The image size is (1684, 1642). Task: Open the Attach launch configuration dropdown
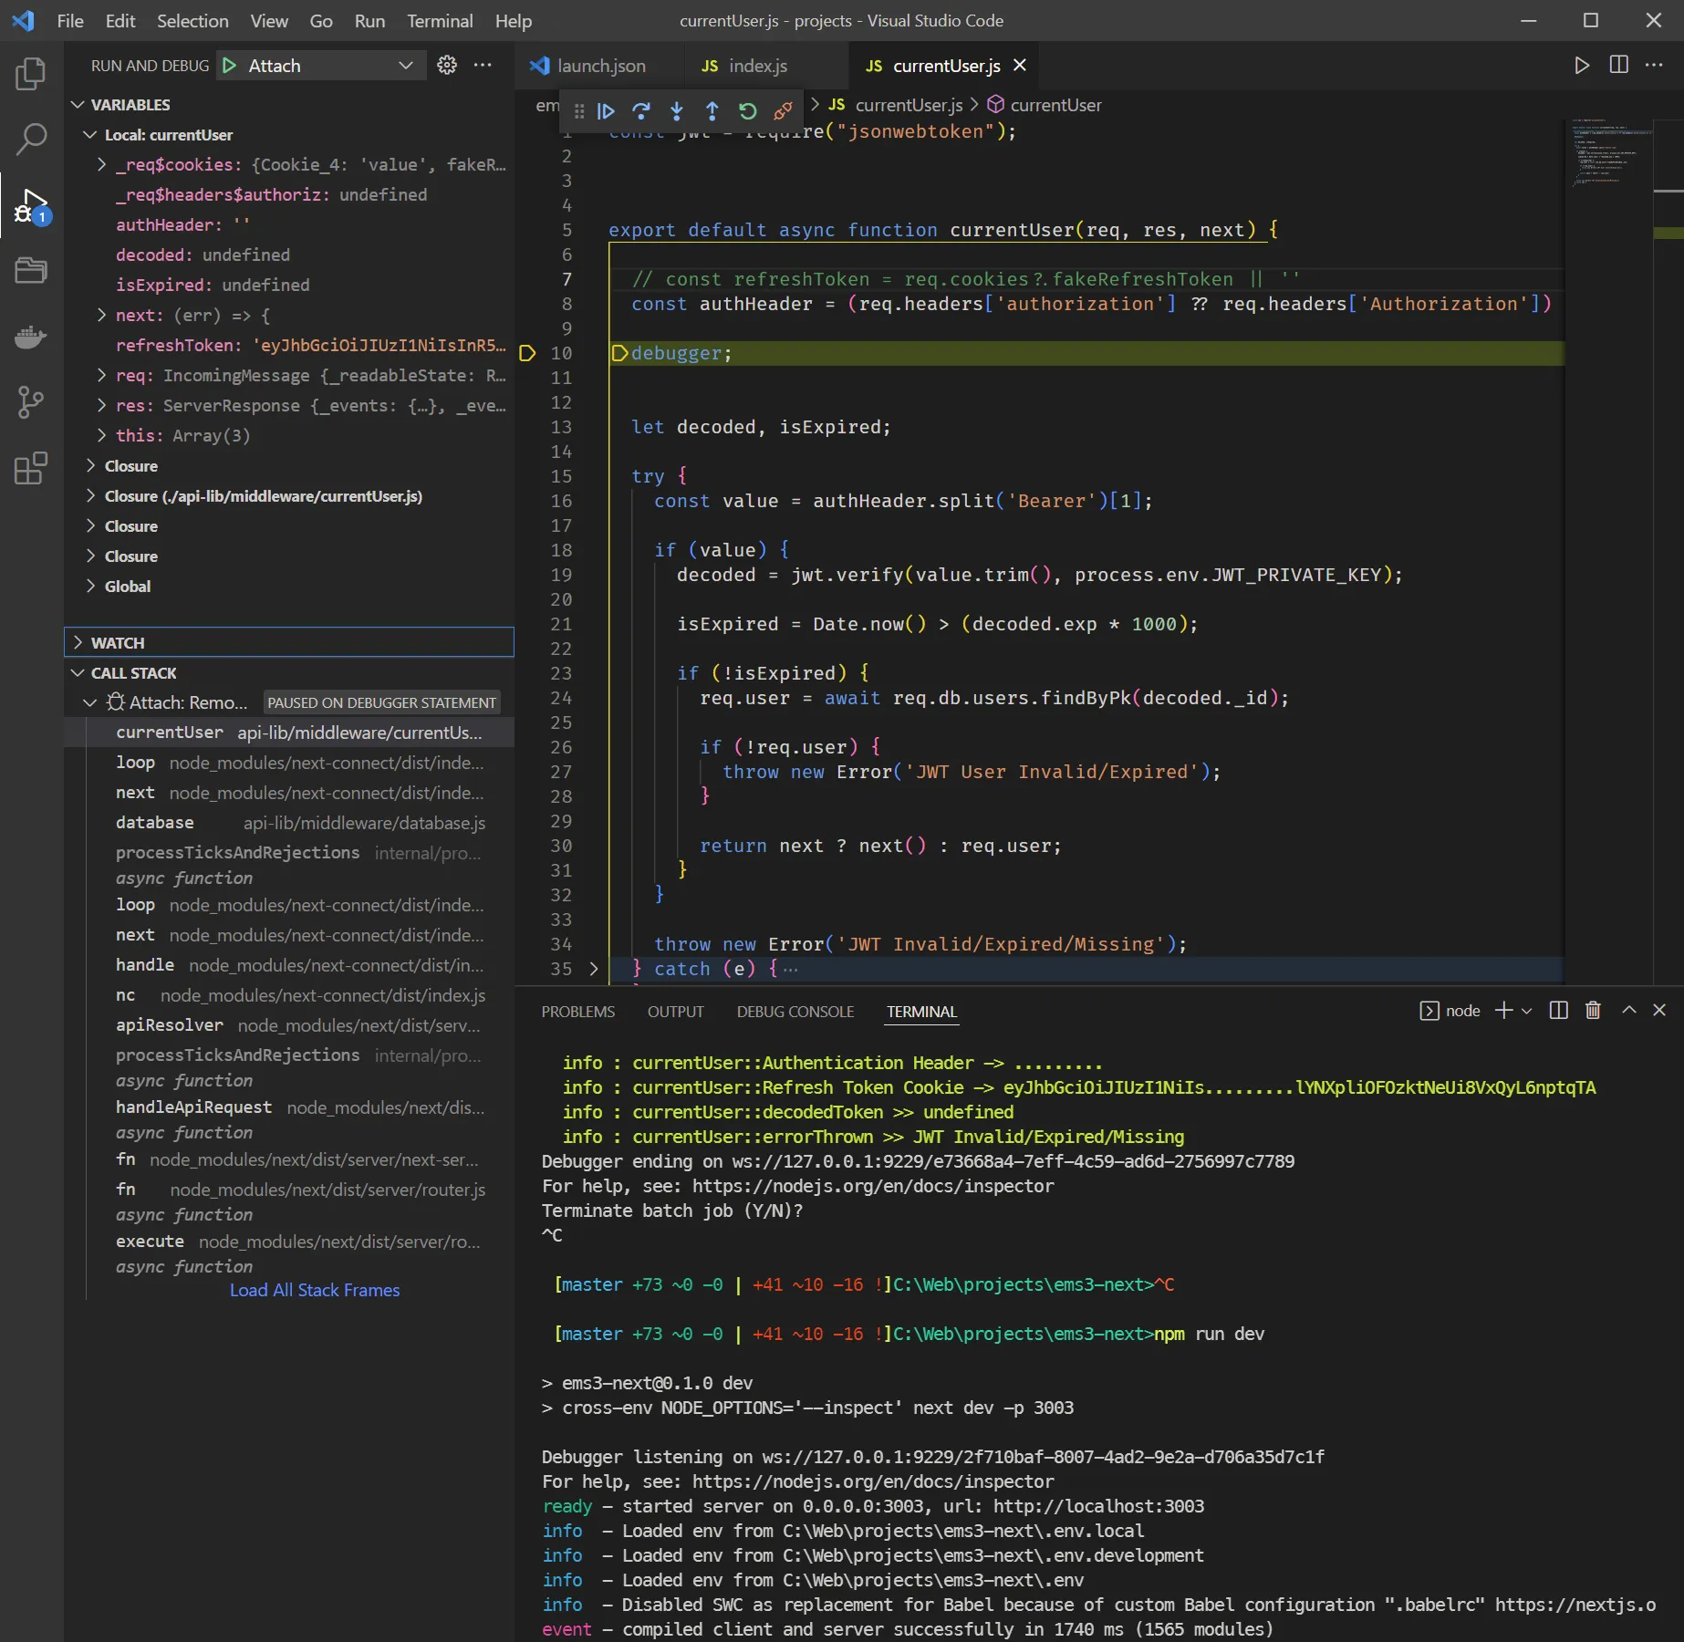click(406, 65)
